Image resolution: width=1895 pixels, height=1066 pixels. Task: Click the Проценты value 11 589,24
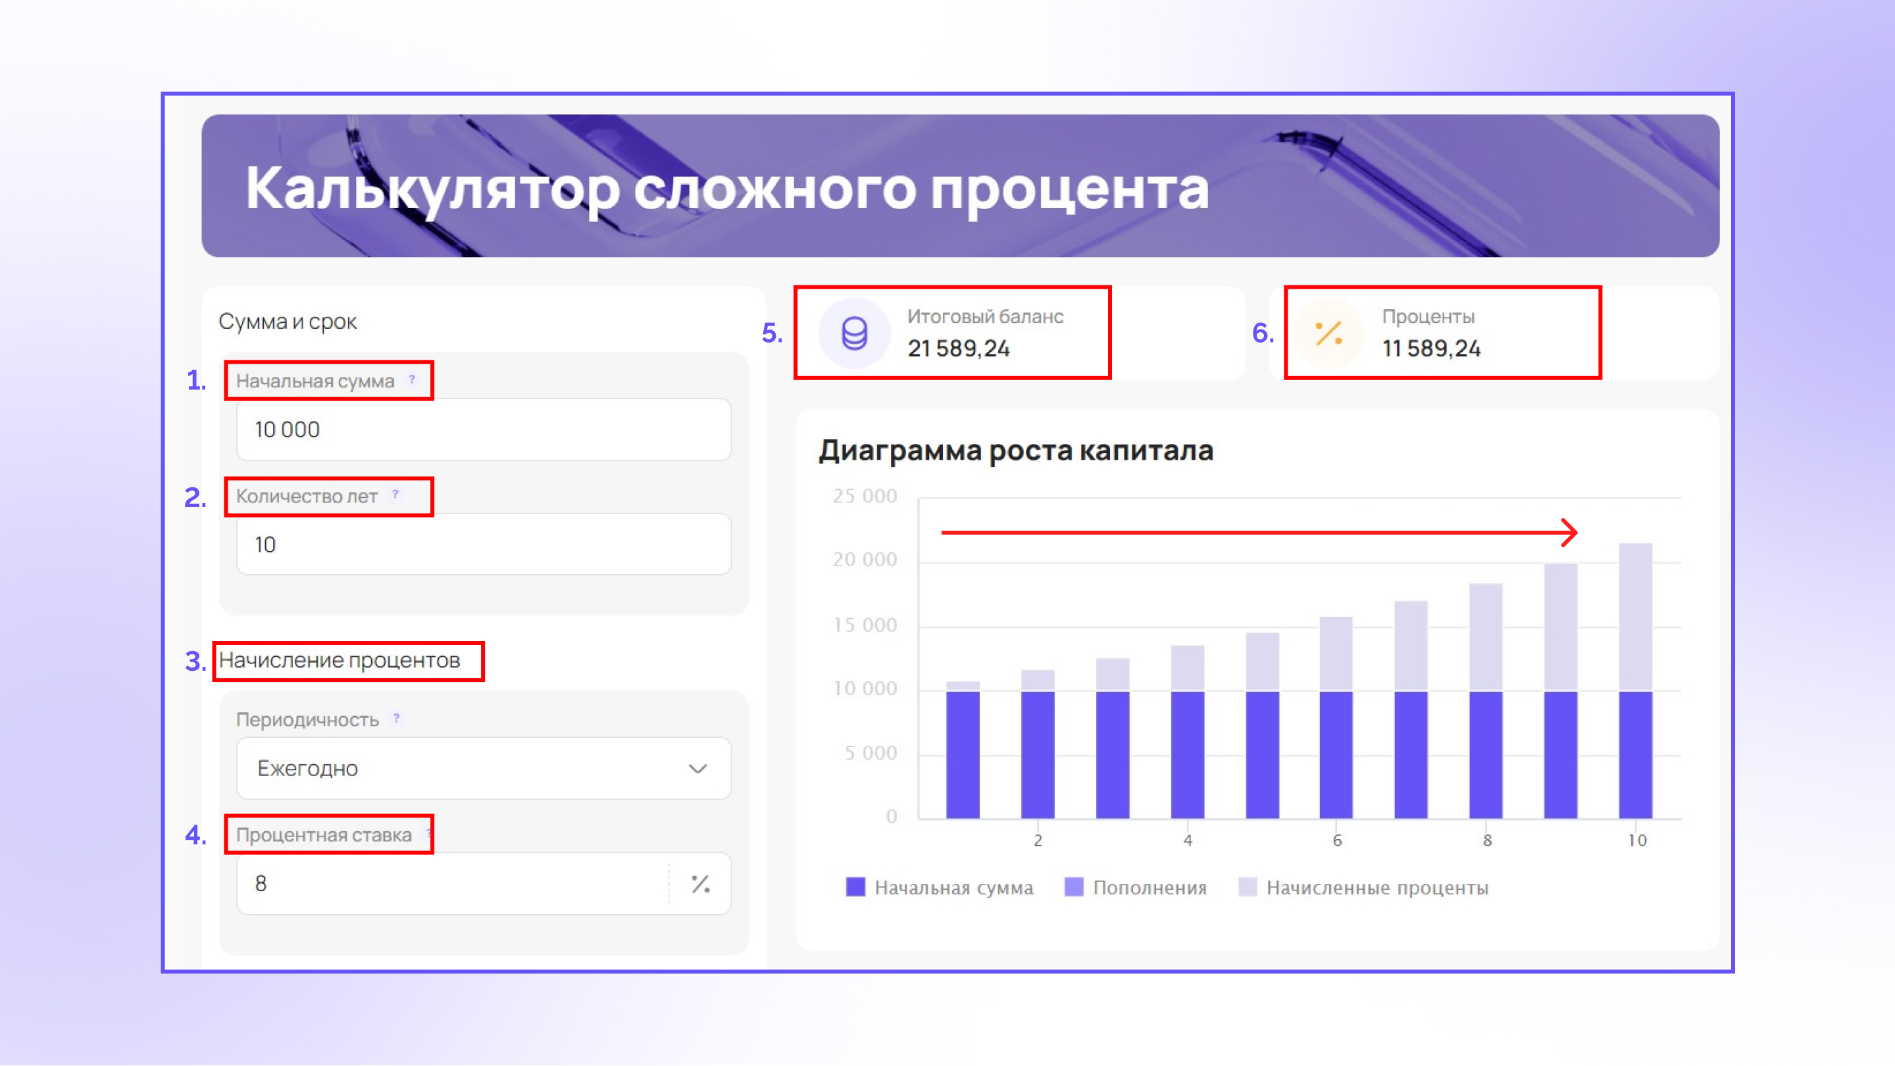coord(1432,349)
